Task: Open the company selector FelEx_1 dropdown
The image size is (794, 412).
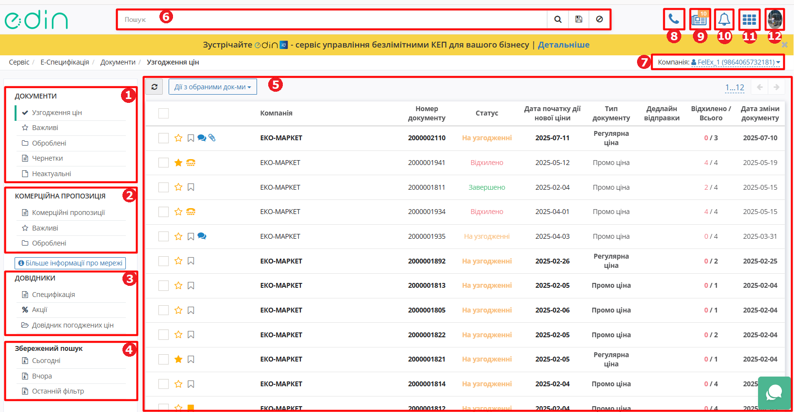Action: 735,62
